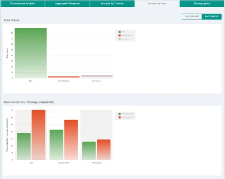The width and height of the screenshot is (225, 179).
Task: Click the Alex x-axis label in Total Views
Action: (x=31, y=81)
